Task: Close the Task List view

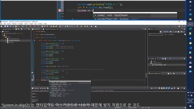Action: [x=156, y=29]
